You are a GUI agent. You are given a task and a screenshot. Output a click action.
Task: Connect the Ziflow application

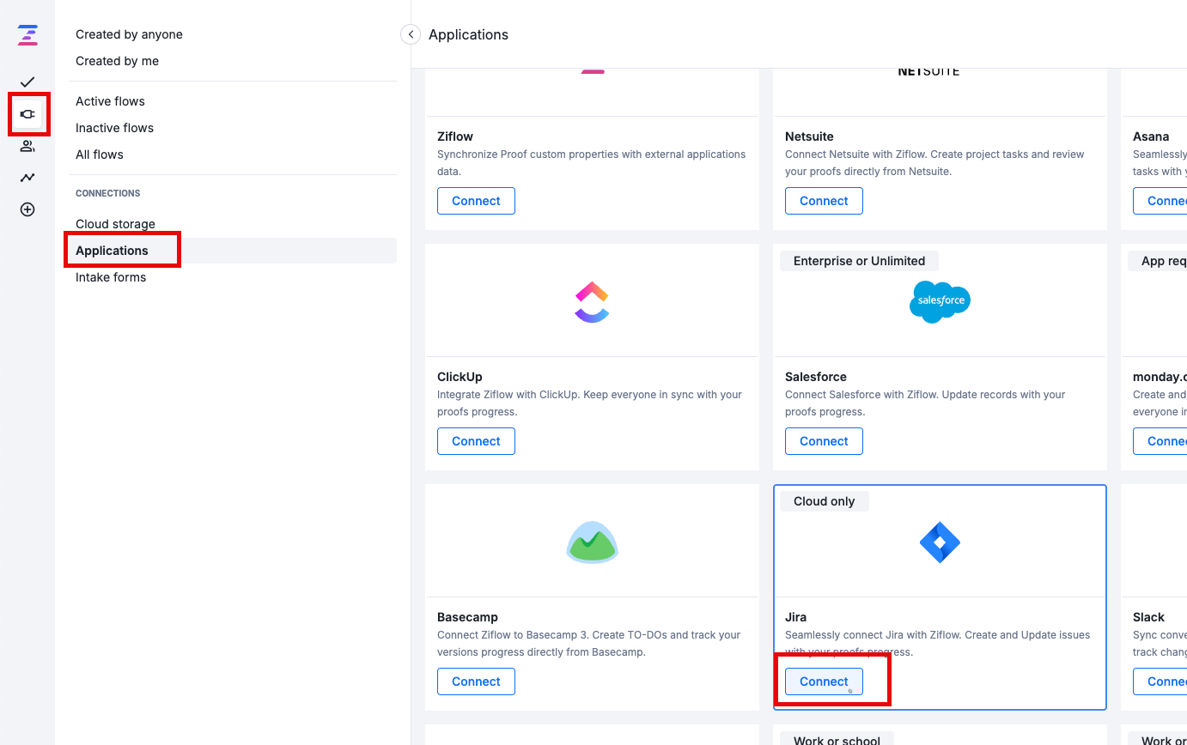pos(476,201)
